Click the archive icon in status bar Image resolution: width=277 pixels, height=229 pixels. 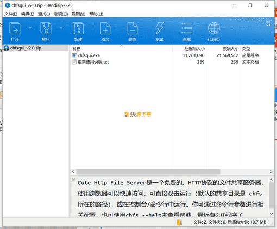pos(180,222)
